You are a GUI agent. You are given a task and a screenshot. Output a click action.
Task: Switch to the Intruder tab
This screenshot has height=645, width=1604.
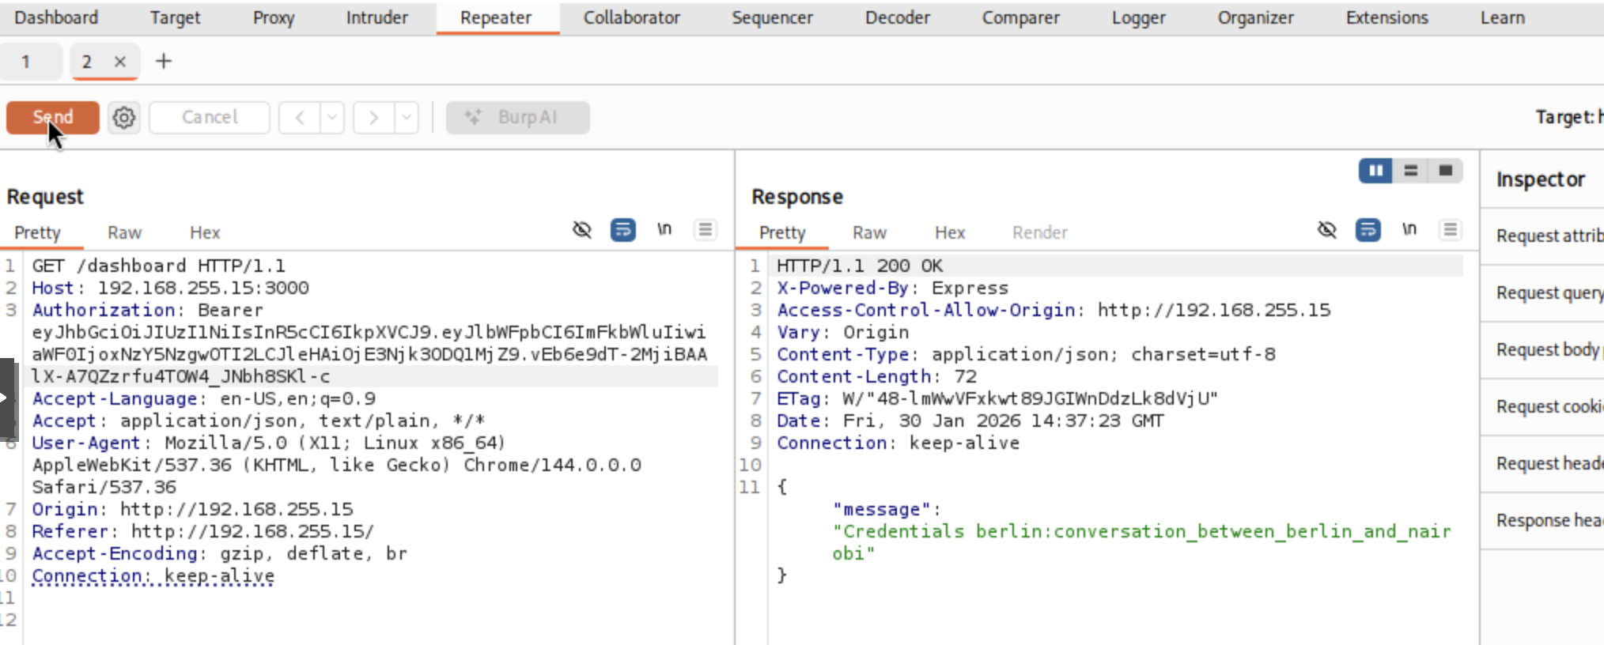tap(376, 17)
